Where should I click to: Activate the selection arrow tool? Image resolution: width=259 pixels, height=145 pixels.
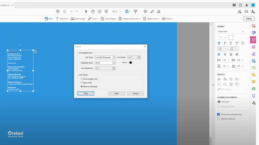tap(86, 12)
